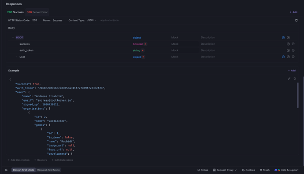304x174 pixels.
Task: Change type of auth_token from string
Action: [x=137, y=50]
